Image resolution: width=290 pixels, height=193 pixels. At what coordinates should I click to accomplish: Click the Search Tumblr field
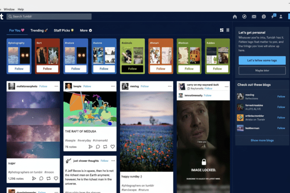(49, 16)
